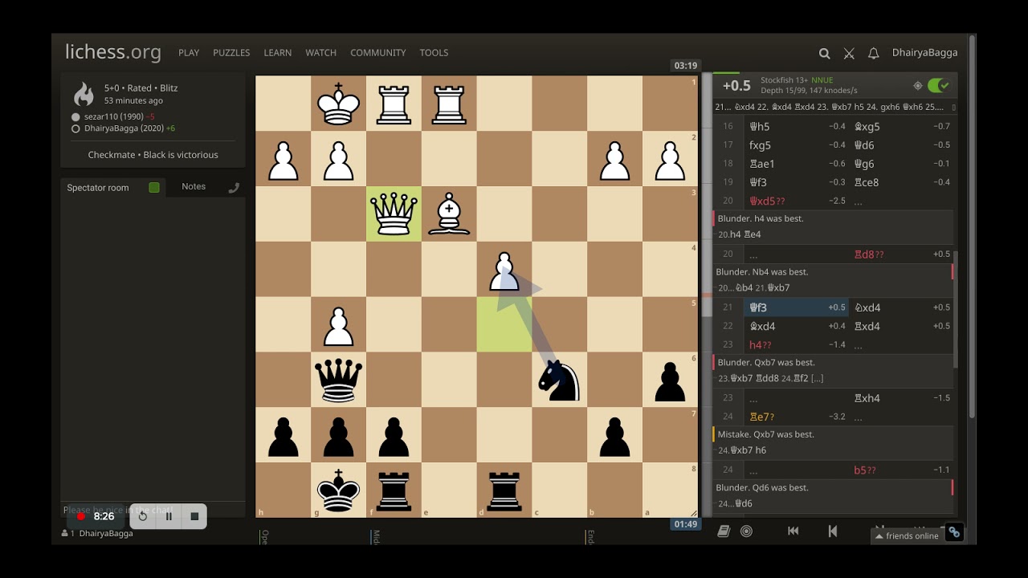Viewport: 1028px width, 578px height.
Task: Select the white pawn beside the arrow
Action: (x=504, y=271)
